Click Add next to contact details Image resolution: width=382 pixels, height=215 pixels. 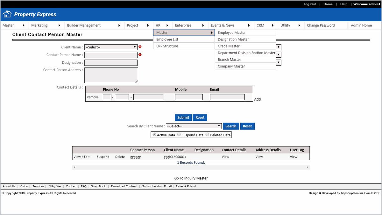(257, 99)
